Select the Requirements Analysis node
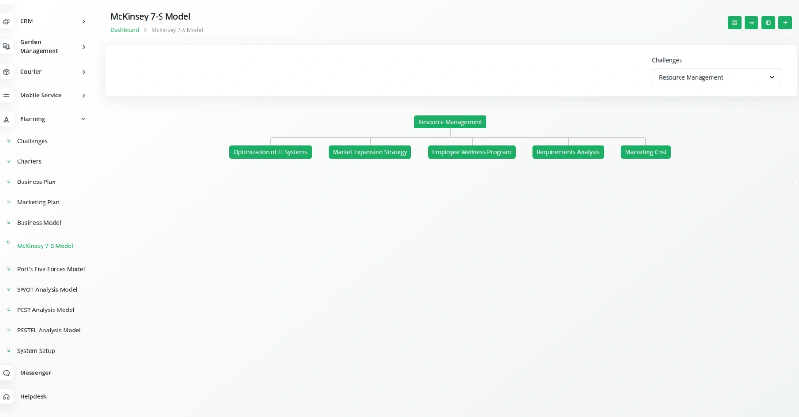This screenshot has width=799, height=417. 568,152
